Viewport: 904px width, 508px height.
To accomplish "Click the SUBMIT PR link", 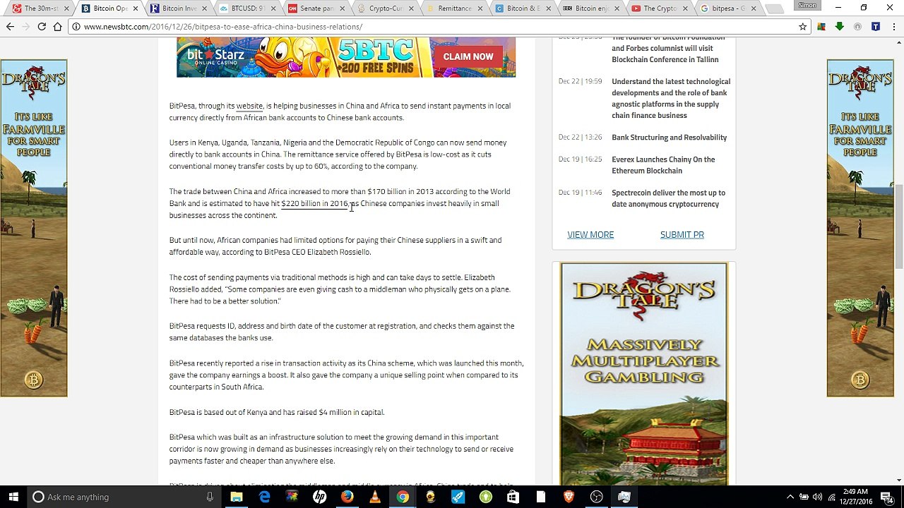I will click(x=682, y=234).
